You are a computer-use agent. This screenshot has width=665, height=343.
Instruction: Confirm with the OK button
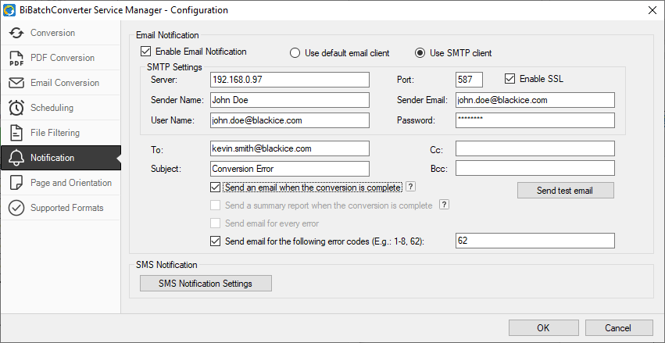[x=543, y=327]
